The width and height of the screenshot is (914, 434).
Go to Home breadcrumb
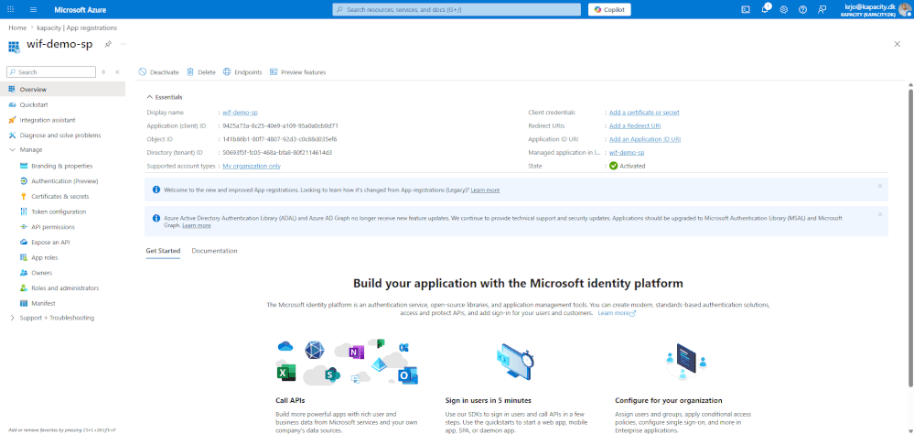pyautogui.click(x=16, y=27)
